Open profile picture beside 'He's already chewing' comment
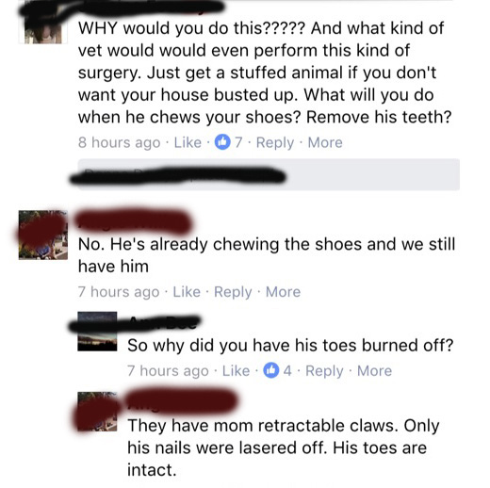 [43, 235]
